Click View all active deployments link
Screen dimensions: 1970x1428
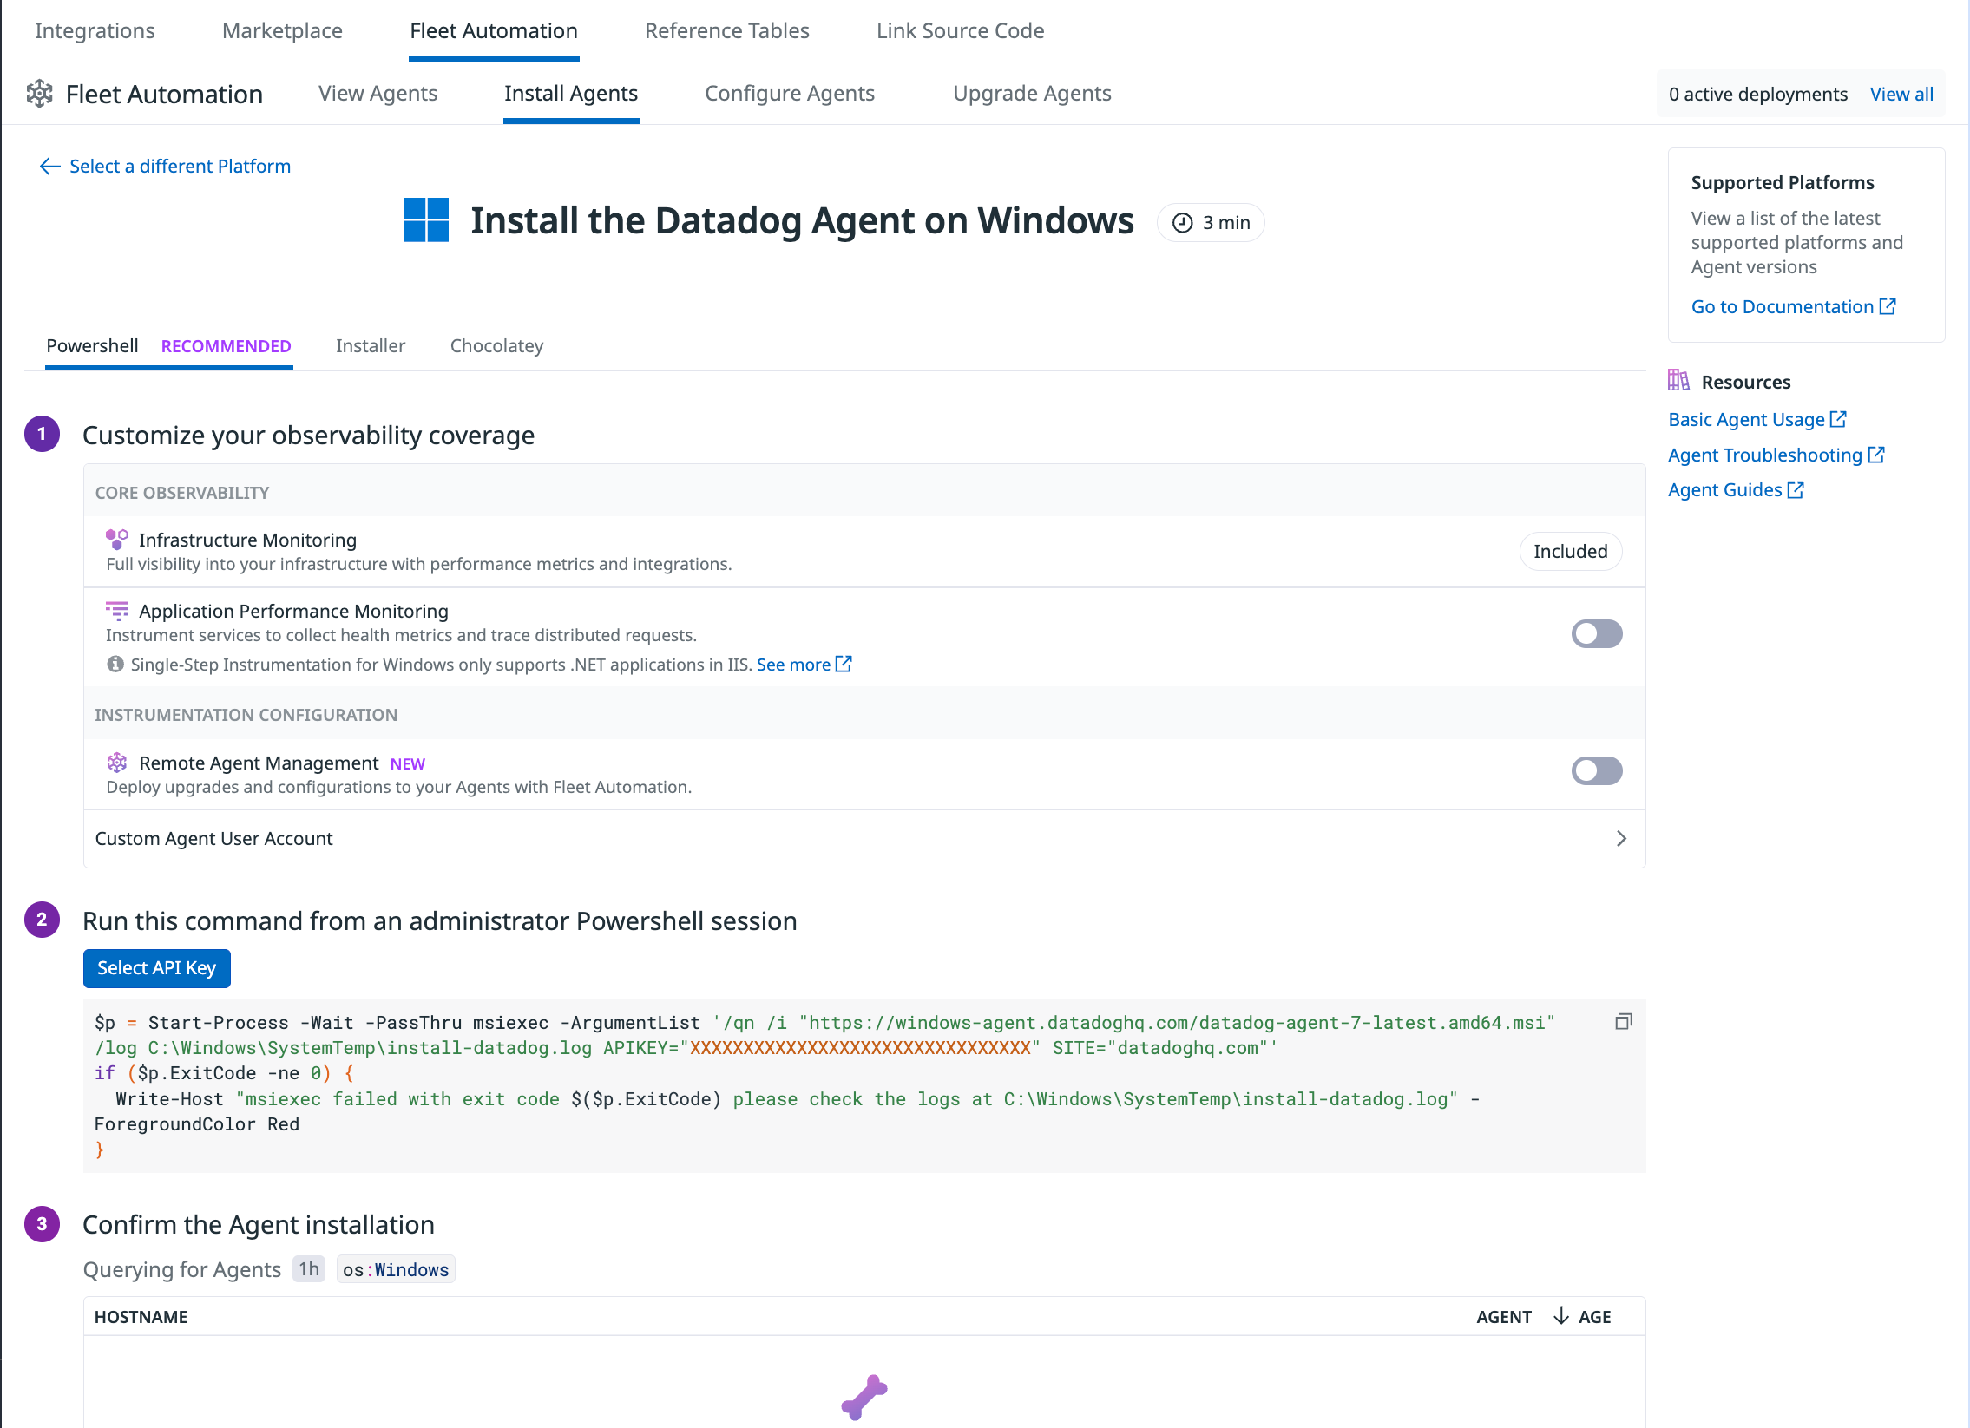pyautogui.click(x=1901, y=94)
